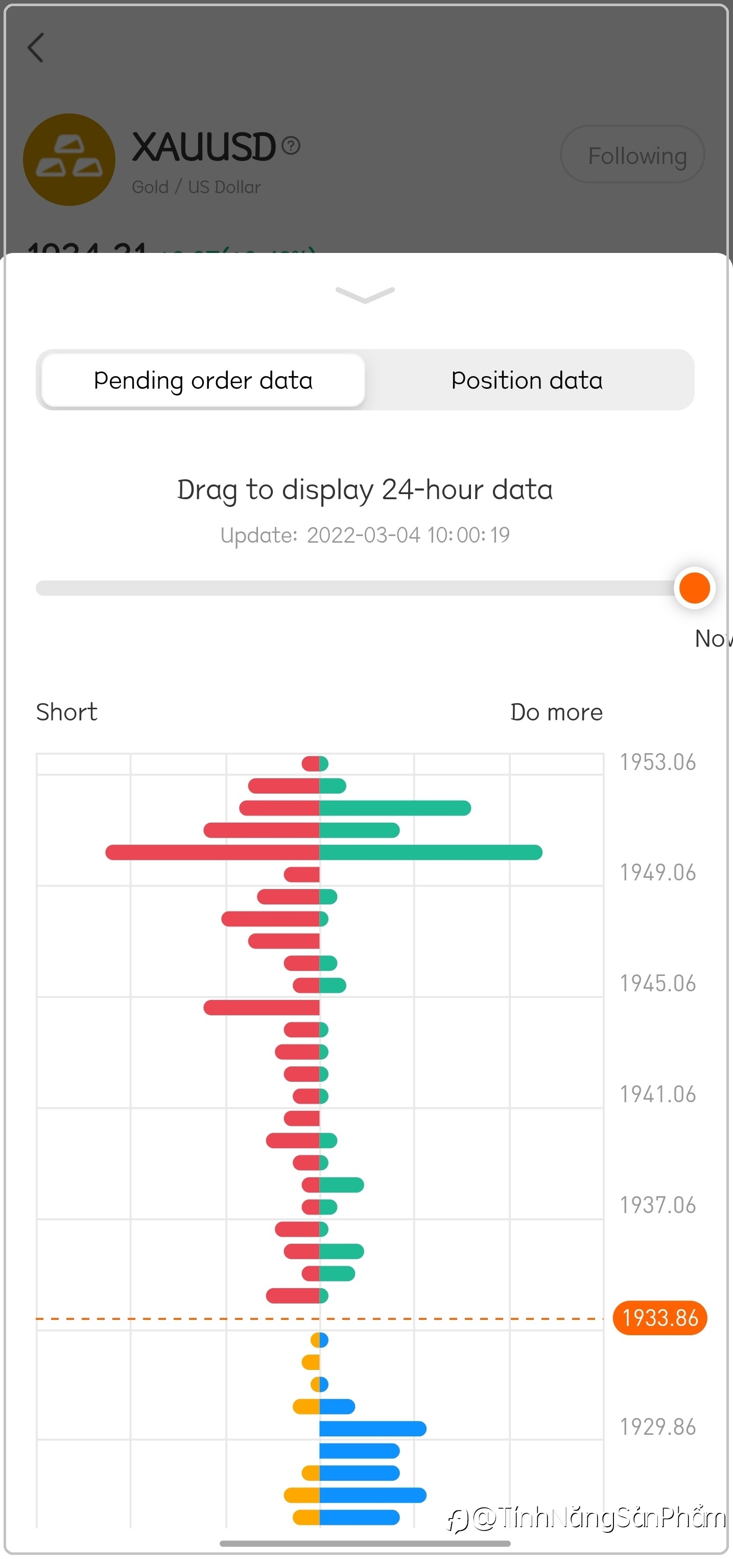Tap the longest green bar in the chart
Screen dimensions: 733x1559
pos(431,852)
